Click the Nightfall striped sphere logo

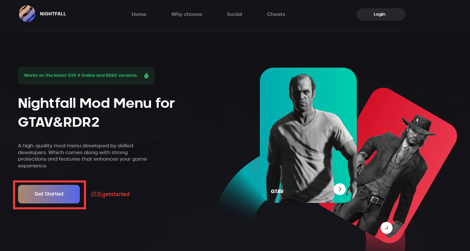click(x=27, y=14)
